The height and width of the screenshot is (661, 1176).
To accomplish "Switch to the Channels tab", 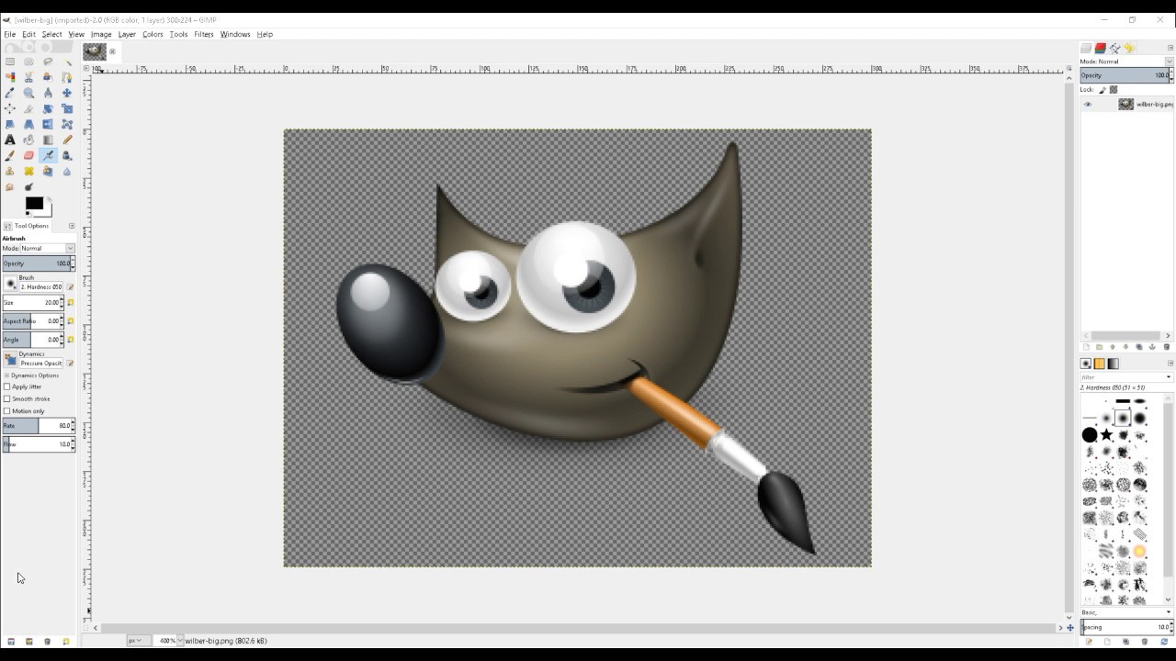I will click(1100, 48).
